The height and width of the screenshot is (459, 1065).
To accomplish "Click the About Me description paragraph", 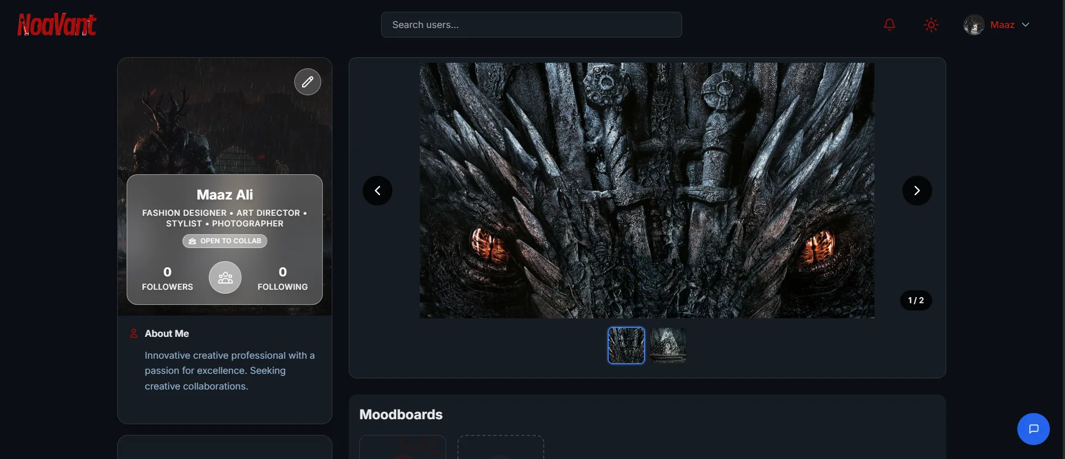I will [x=230, y=370].
